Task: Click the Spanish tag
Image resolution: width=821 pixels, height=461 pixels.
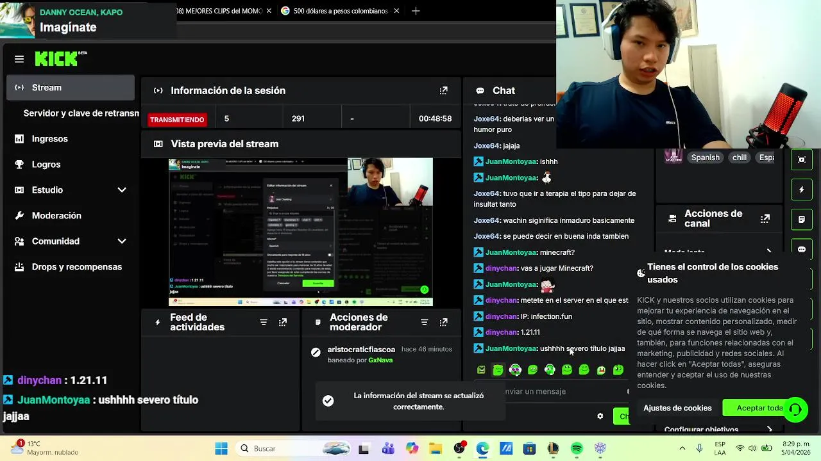Action: point(705,158)
